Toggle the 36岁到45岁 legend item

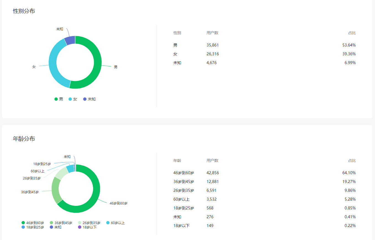tap(61, 223)
